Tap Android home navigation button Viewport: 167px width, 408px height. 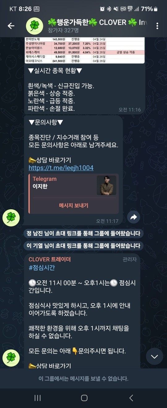(84, 398)
